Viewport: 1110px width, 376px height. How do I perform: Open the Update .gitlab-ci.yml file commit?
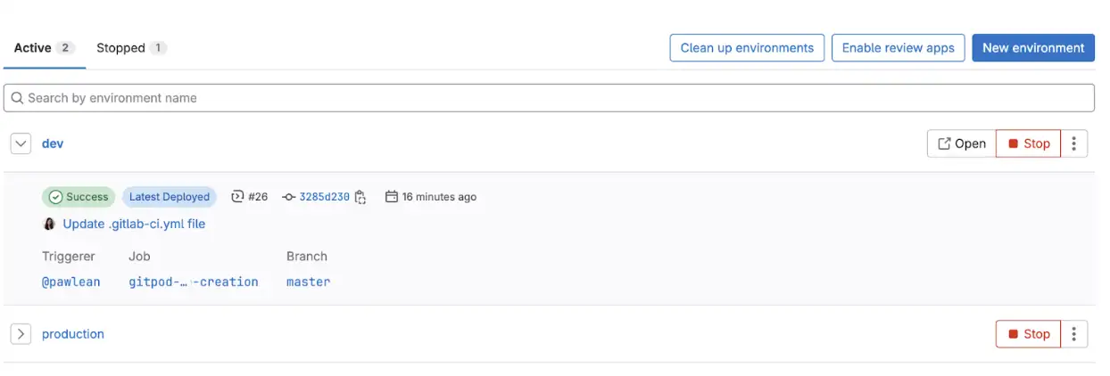click(x=134, y=224)
